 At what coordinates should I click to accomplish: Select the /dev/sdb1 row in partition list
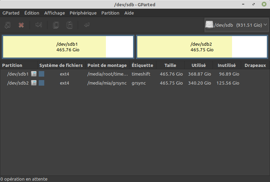click(x=135, y=74)
